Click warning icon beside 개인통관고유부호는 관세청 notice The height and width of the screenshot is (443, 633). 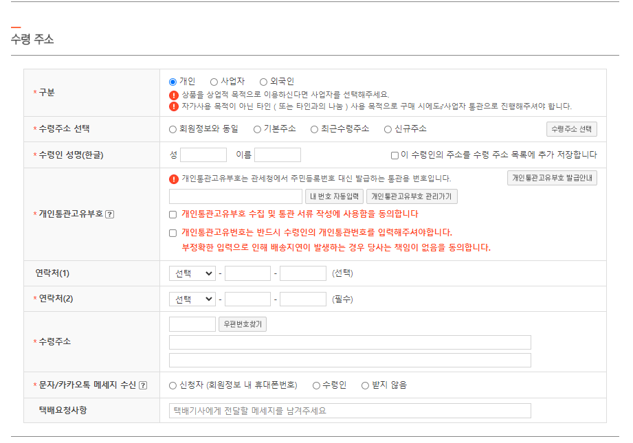coord(174,179)
